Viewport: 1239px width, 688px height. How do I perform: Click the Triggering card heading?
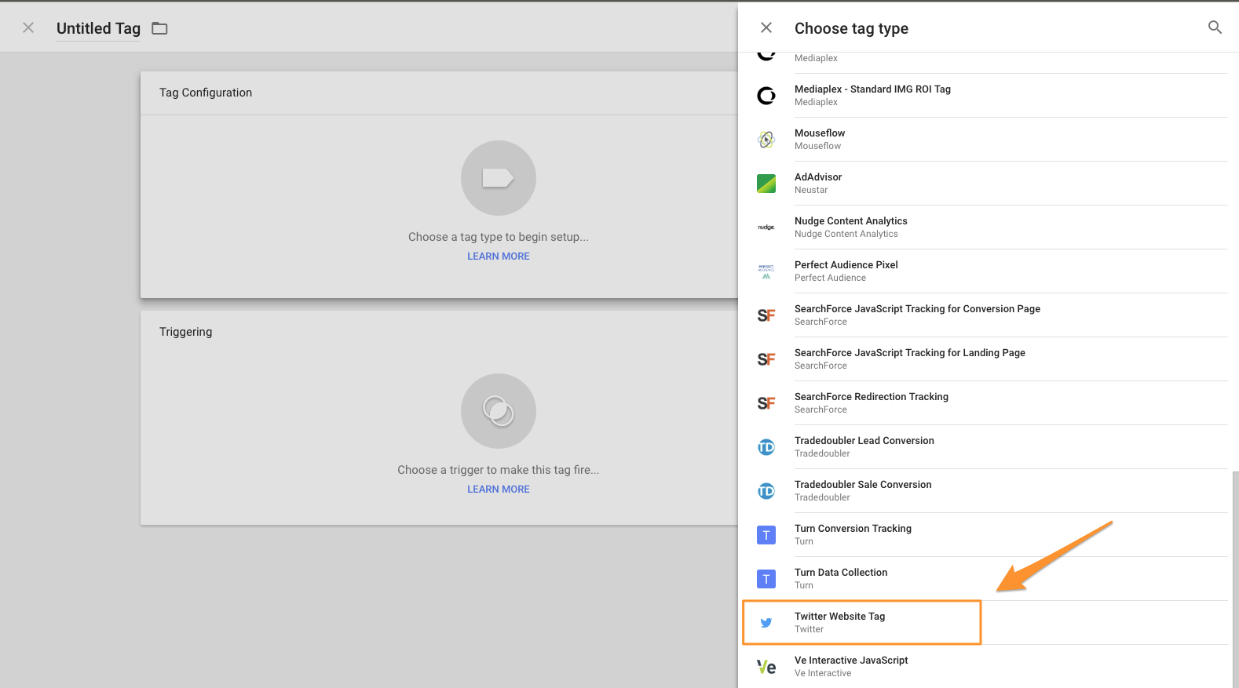185,332
